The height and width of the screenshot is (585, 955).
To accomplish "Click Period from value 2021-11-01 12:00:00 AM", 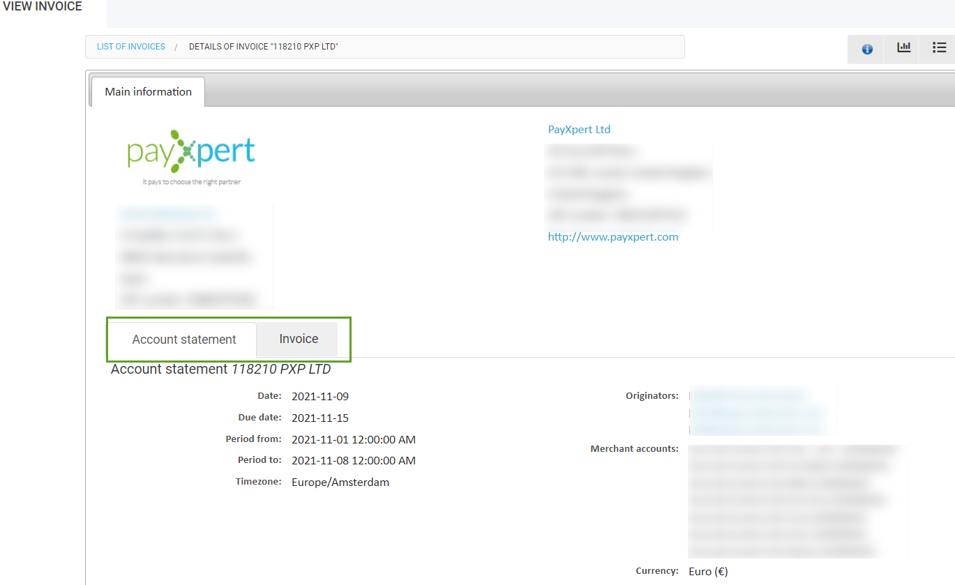I will point(354,440).
